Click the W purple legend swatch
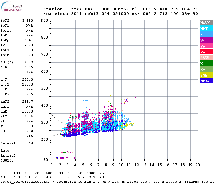 click(206, 40)
